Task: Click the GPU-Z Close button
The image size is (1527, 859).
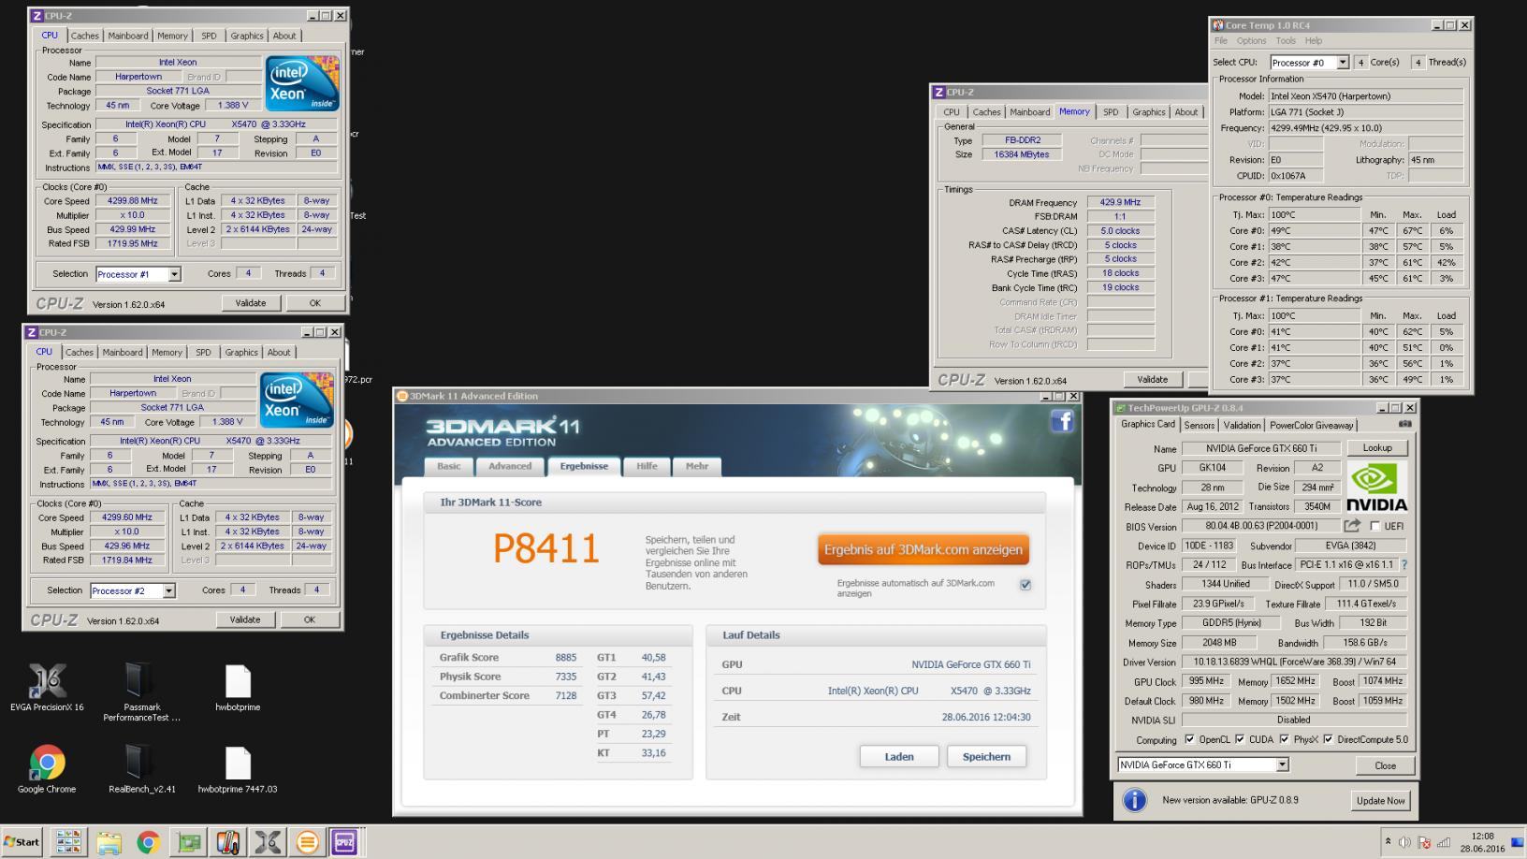Action: (x=1385, y=765)
